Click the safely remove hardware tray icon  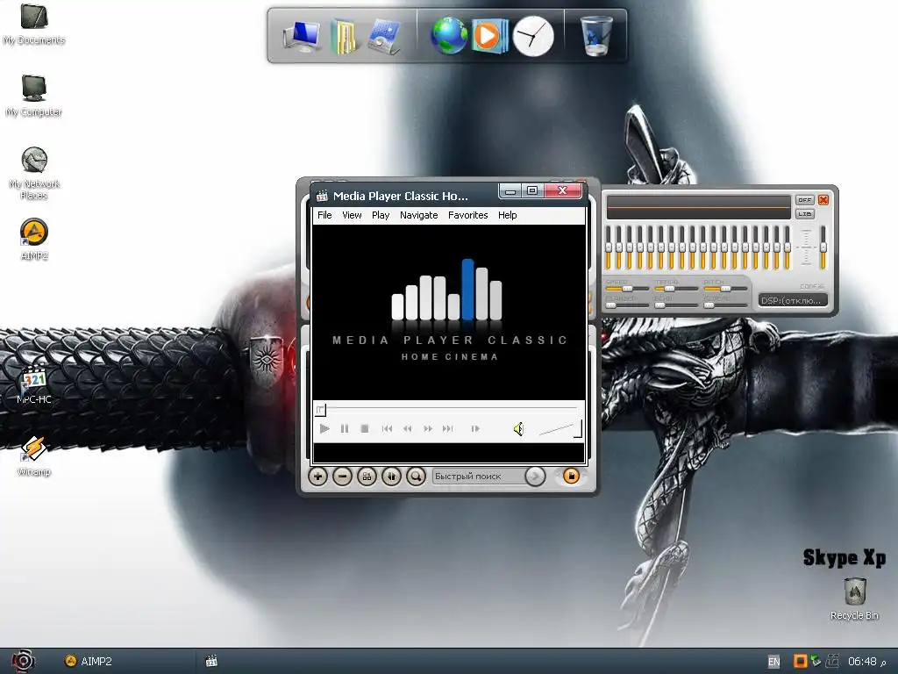click(x=816, y=661)
